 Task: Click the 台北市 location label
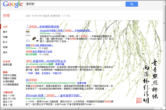pyautogui.click(x=7, y=61)
